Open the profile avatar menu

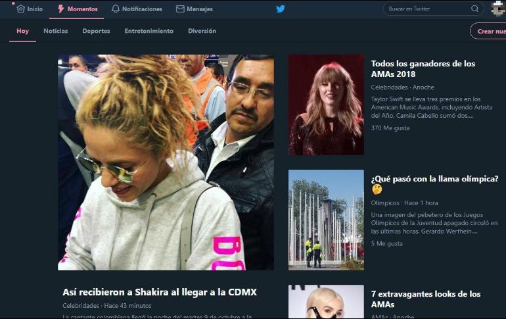tap(498, 9)
